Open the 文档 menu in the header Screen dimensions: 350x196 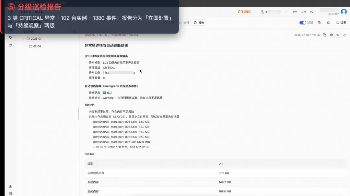[304, 12]
